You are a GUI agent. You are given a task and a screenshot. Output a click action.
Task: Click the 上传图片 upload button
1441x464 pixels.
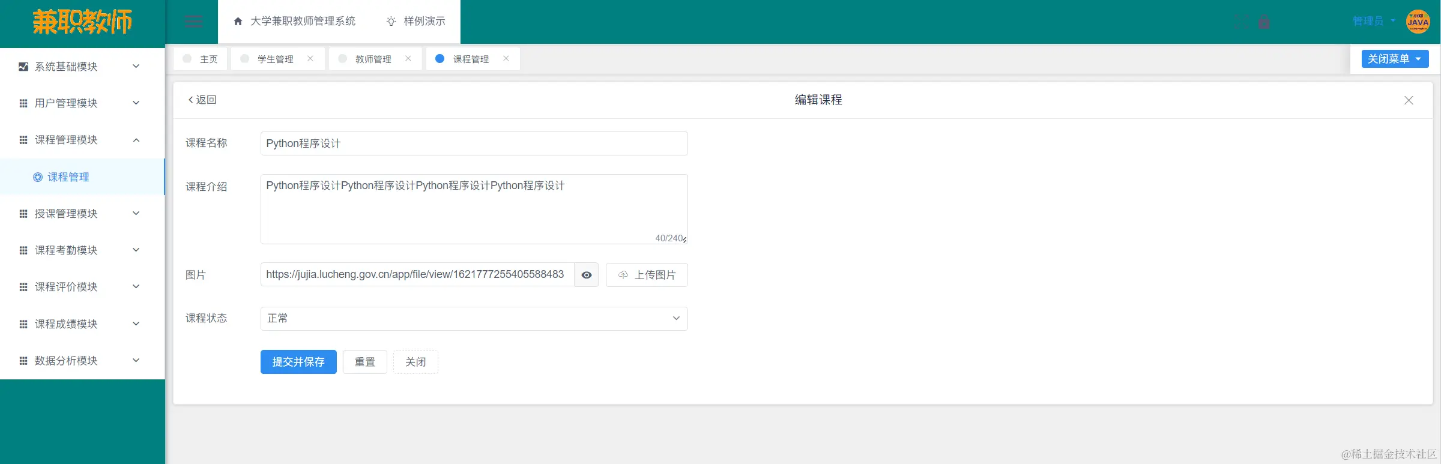647,275
